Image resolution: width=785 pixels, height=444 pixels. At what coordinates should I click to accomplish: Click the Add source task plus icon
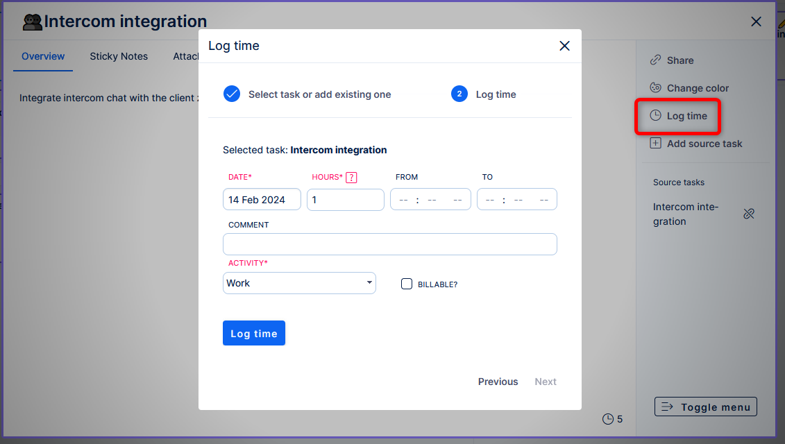(655, 144)
